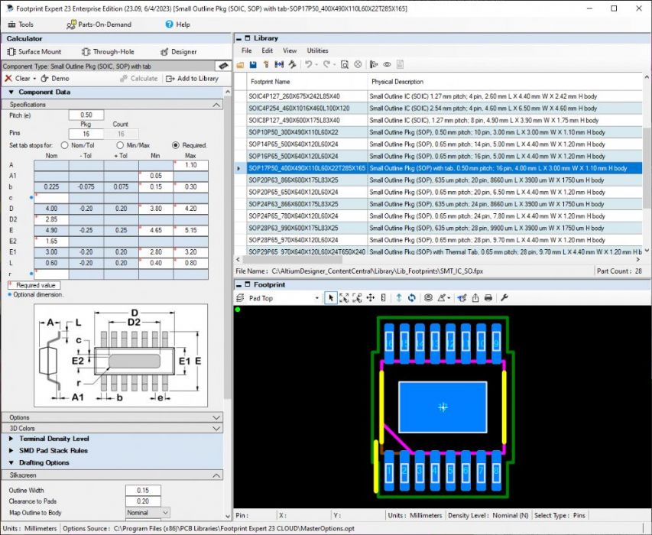The height and width of the screenshot is (535, 652).
Task: Select the pan/move four-arrow tool
Action: point(370,297)
